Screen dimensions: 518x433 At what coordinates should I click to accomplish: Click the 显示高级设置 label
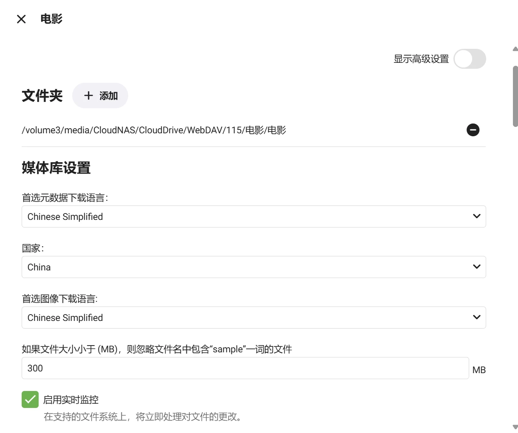tap(421, 59)
